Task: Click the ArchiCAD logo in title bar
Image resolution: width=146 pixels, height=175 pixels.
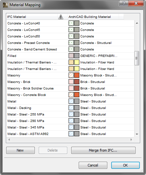Action: point(5,5)
